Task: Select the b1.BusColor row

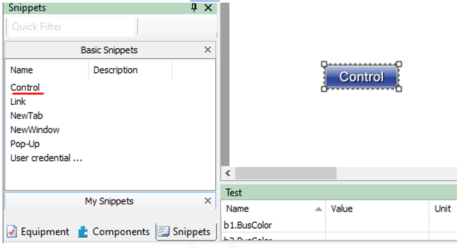Action: tap(339, 225)
